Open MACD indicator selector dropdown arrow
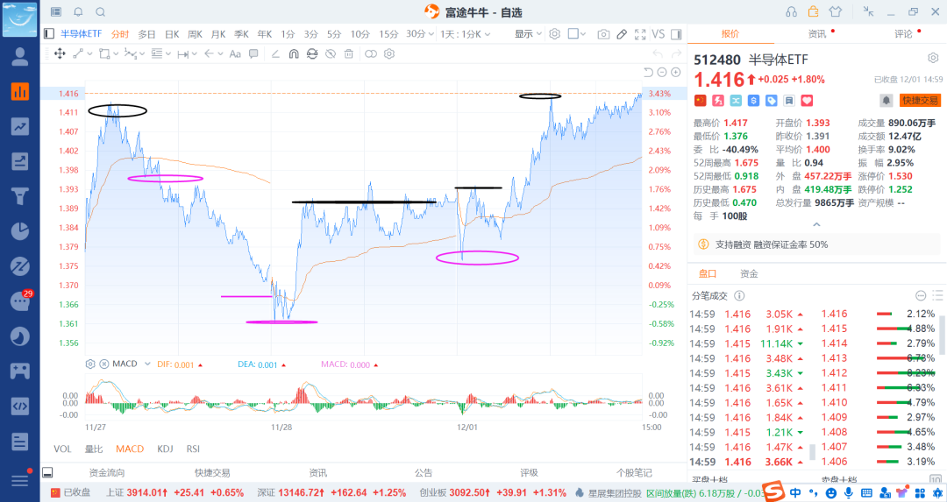Screen dimensions: 947x502 click(x=147, y=364)
